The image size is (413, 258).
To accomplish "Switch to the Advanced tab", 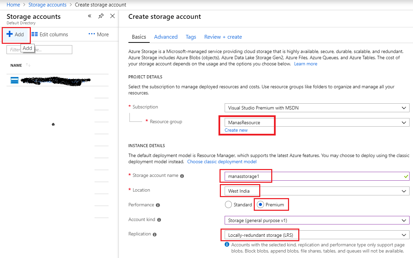I will coord(166,37).
